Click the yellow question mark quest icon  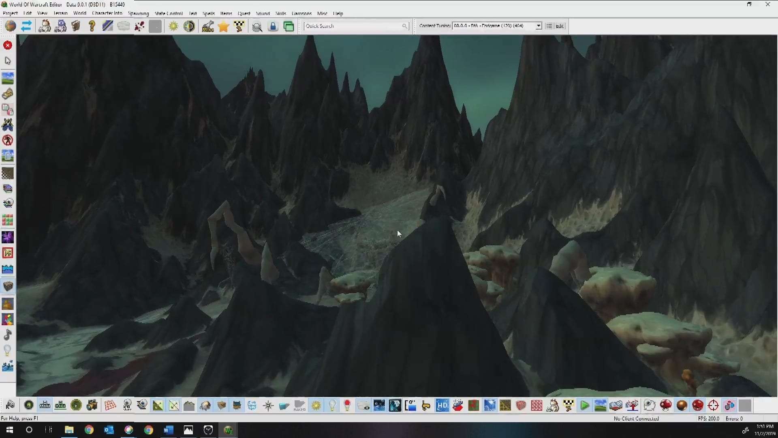92,26
